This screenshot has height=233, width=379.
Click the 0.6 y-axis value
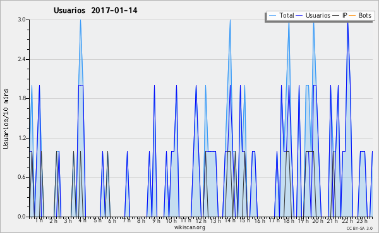(21, 177)
